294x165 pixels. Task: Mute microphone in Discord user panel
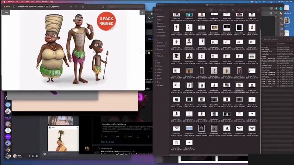30,156
